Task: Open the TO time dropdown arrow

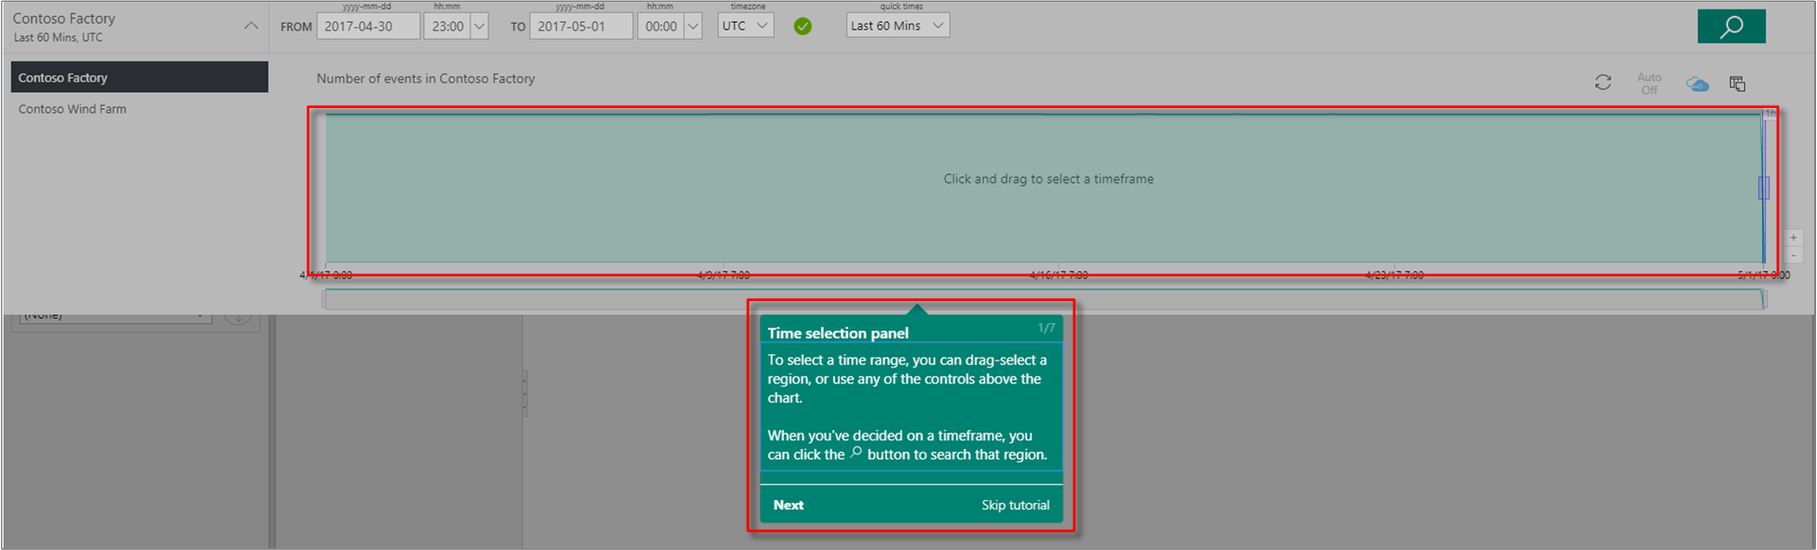Action: click(693, 27)
